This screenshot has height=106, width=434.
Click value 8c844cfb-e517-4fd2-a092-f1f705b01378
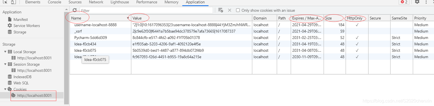166,38
